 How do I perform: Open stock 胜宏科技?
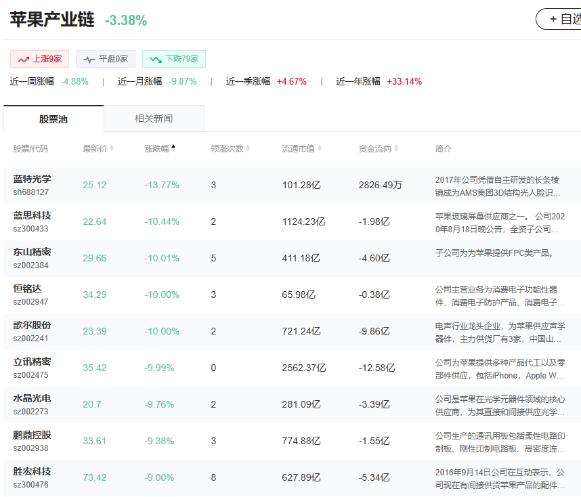(32, 471)
